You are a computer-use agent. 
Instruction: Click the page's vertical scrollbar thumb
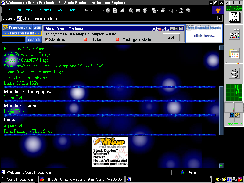[221, 110]
